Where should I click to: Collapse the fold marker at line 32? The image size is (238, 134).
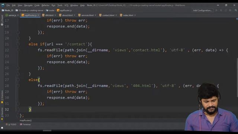[x=18, y=109]
